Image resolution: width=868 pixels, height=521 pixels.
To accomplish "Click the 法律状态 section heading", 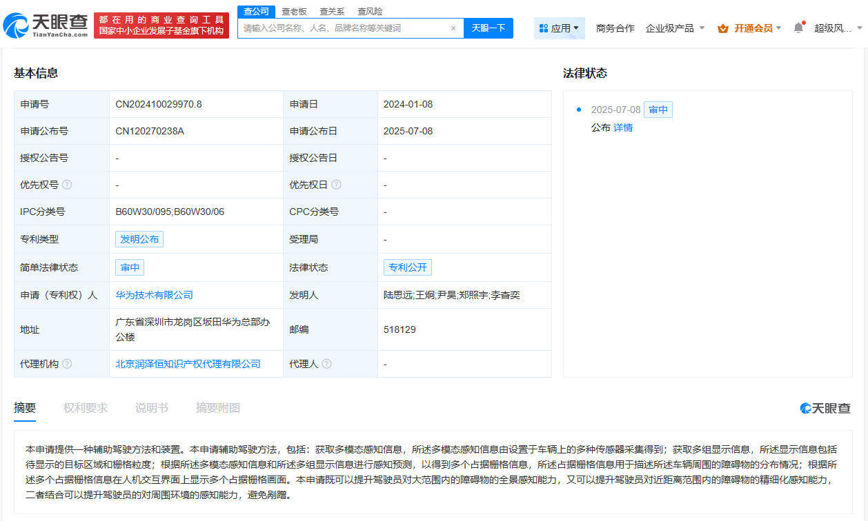I will (x=585, y=73).
